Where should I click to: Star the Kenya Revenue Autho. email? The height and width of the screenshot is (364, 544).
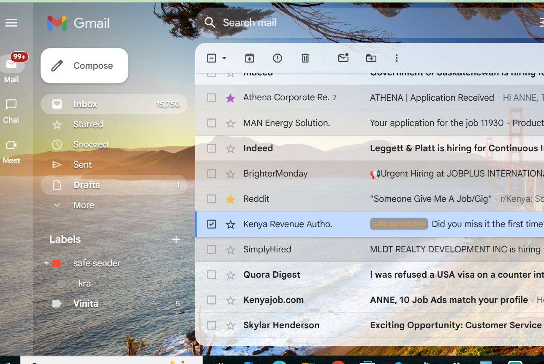coord(230,225)
